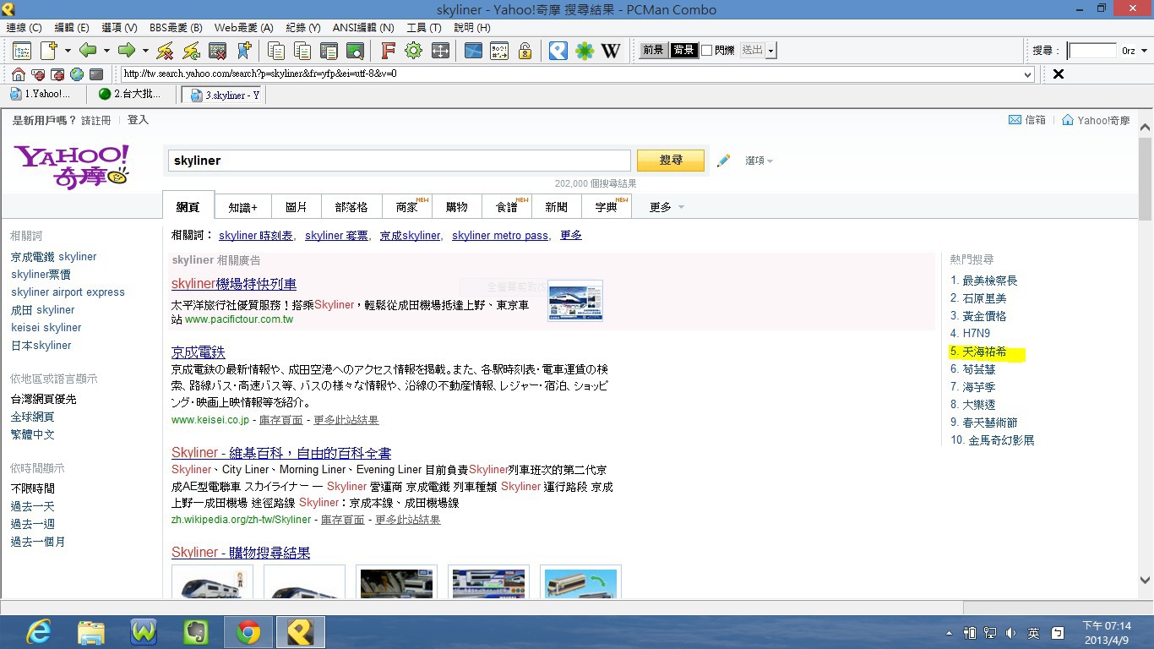Click the red F font icon
1154x649 pixels.
click(x=388, y=51)
